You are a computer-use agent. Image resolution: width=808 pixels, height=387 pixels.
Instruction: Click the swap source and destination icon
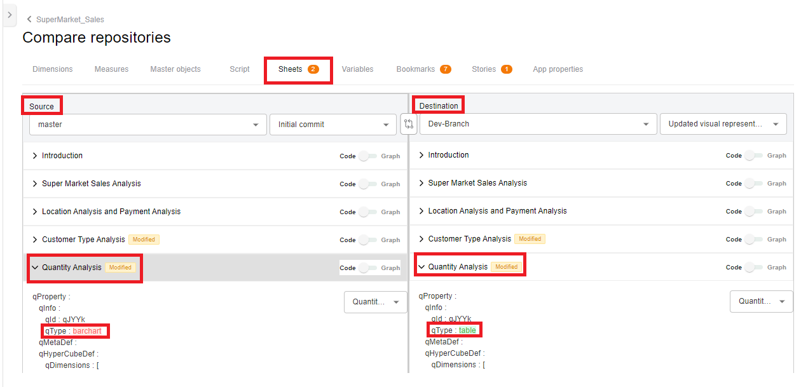coord(409,124)
